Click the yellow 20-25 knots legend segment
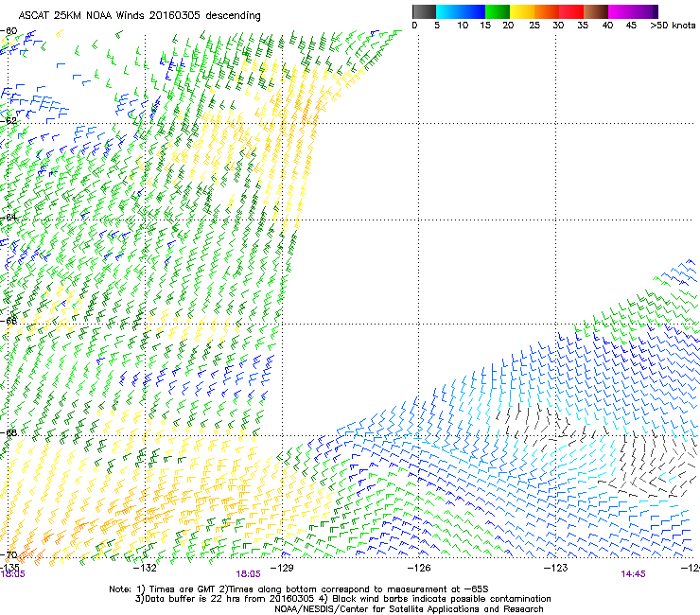 [x=522, y=11]
